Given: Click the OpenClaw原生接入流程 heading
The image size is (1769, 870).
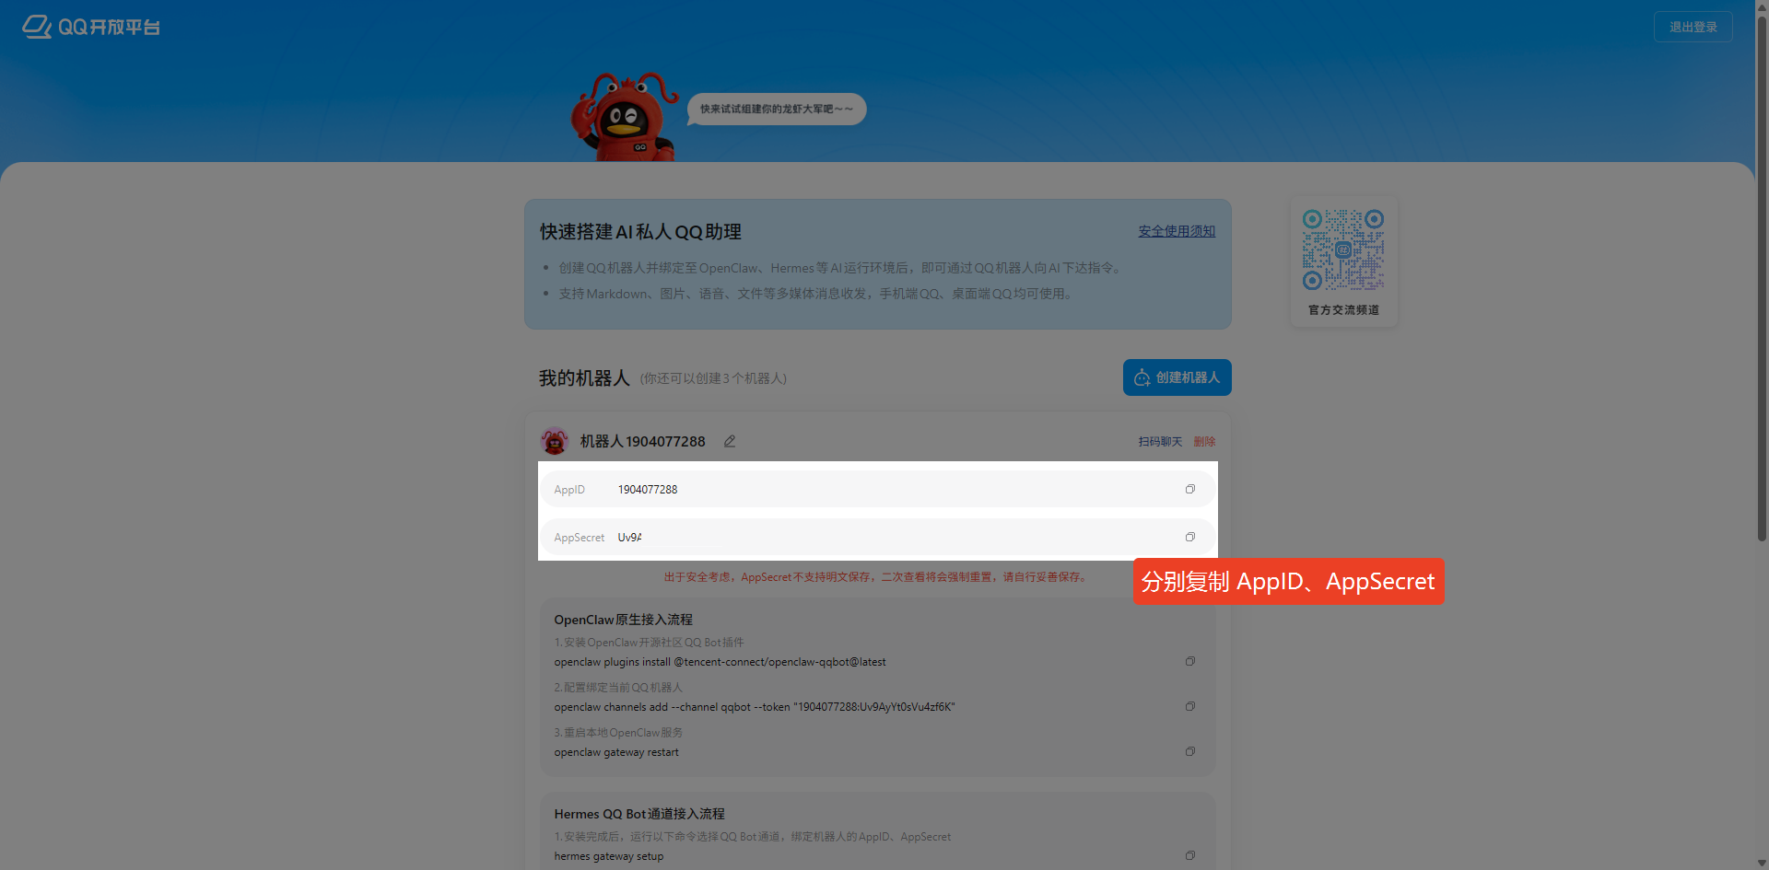Looking at the screenshot, I should tap(623, 620).
